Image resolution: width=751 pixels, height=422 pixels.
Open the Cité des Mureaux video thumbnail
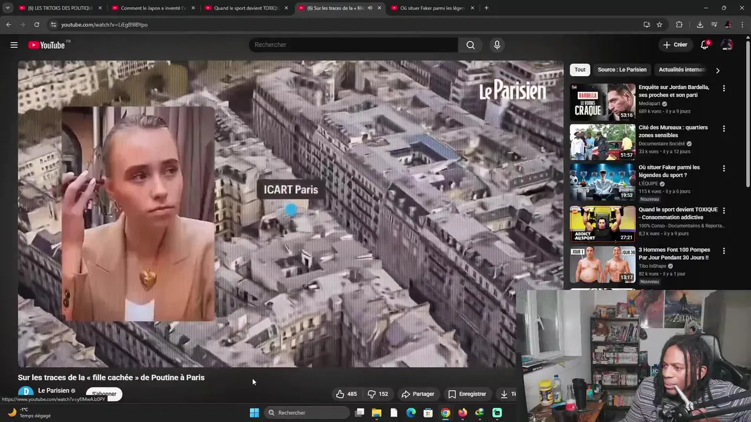603,142
